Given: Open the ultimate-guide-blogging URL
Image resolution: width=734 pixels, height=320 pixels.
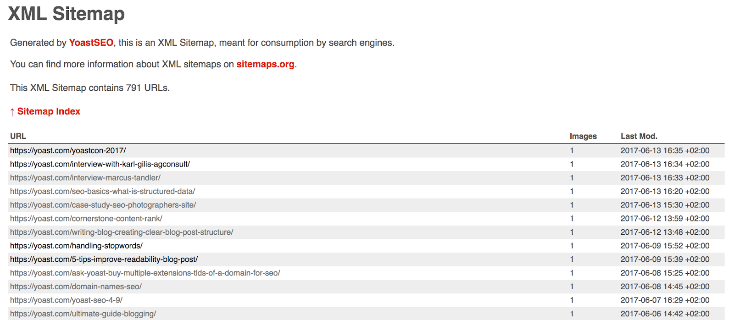Looking at the screenshot, I should pyautogui.click(x=83, y=314).
